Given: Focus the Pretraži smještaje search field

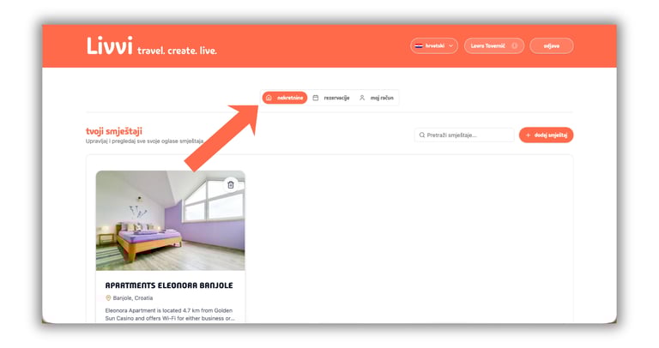Looking at the screenshot, I should (x=464, y=135).
